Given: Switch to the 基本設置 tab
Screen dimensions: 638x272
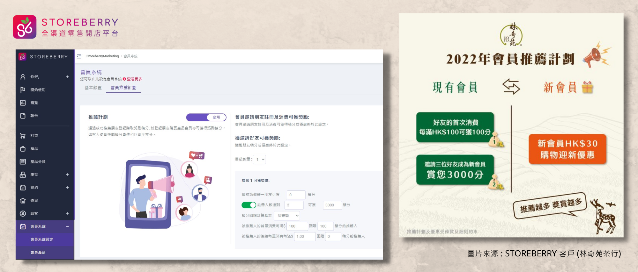Looking at the screenshot, I should 93,88.
